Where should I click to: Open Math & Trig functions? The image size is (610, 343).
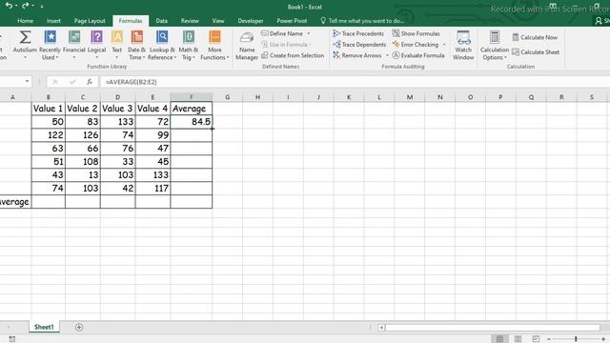189,45
